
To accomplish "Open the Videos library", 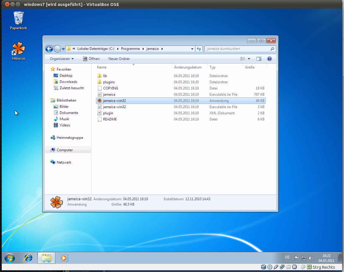I will pos(62,125).
